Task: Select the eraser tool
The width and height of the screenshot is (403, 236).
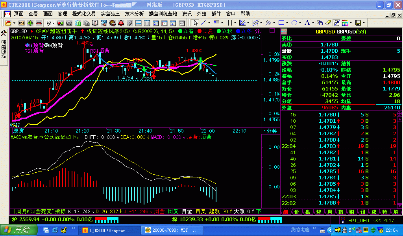Action: click(328, 23)
